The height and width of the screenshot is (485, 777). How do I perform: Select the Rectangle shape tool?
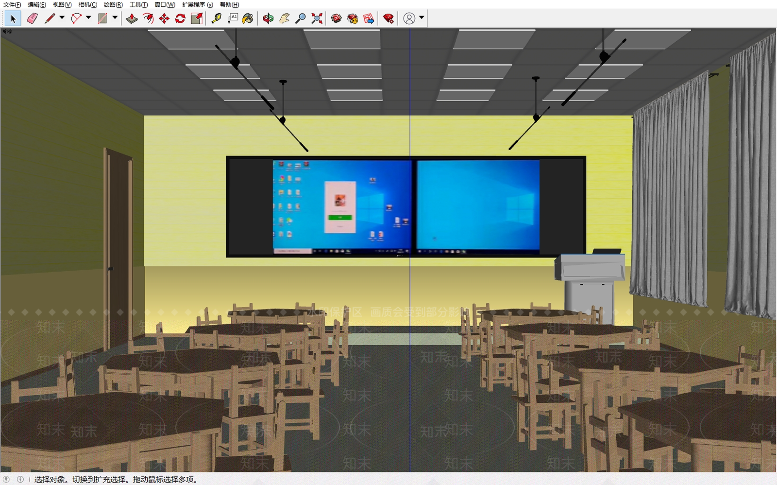click(x=102, y=18)
